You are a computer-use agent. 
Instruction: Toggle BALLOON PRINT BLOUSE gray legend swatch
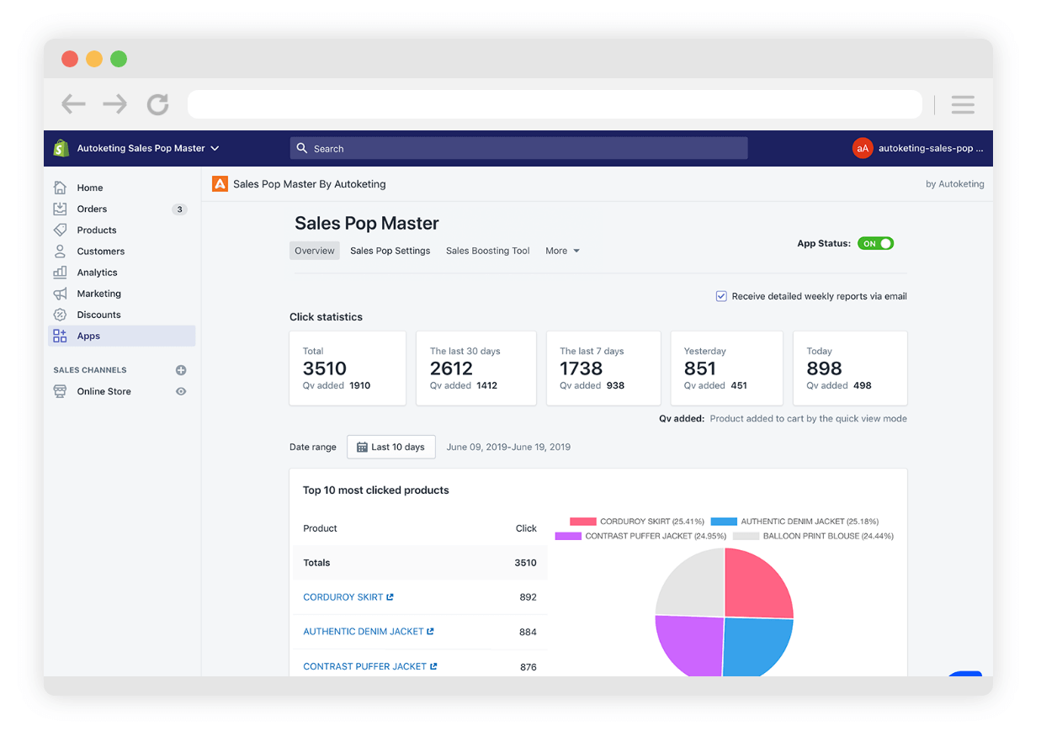(746, 536)
